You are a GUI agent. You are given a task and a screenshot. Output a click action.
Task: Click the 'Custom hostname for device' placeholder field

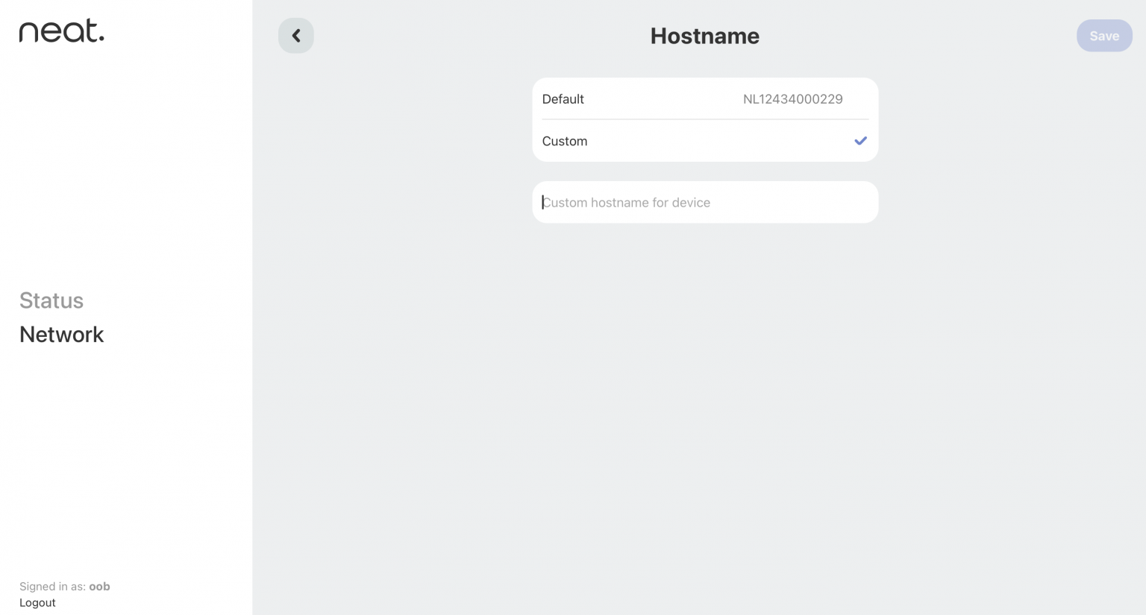[705, 202]
